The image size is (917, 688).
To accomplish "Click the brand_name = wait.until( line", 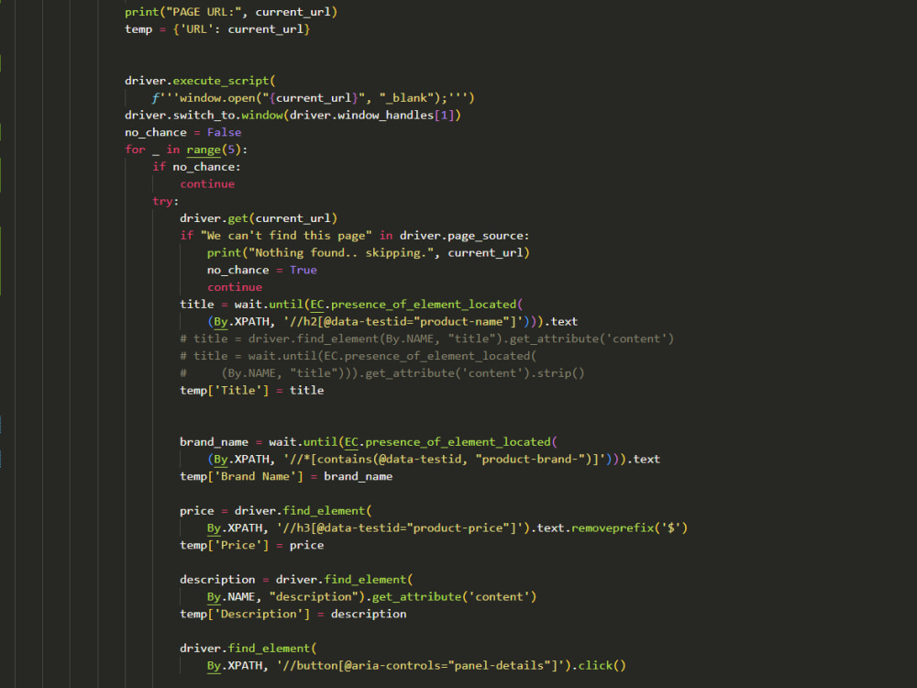I will (369, 442).
